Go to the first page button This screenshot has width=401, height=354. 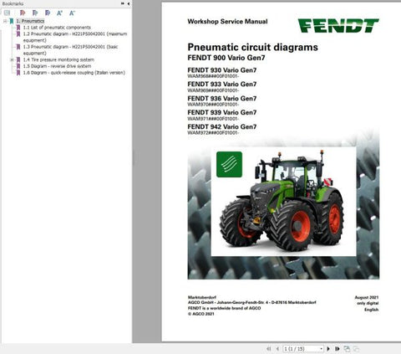pyautogui.click(x=269, y=349)
